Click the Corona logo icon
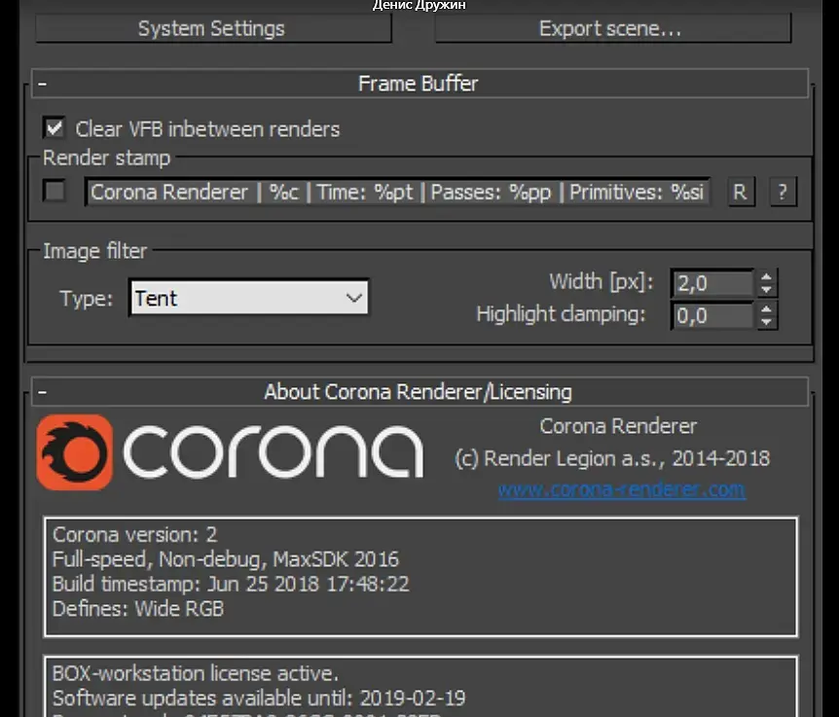The width and height of the screenshot is (839, 717). pos(75,452)
